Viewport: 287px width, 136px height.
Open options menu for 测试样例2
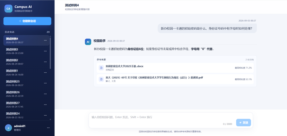click(x=45, y=62)
